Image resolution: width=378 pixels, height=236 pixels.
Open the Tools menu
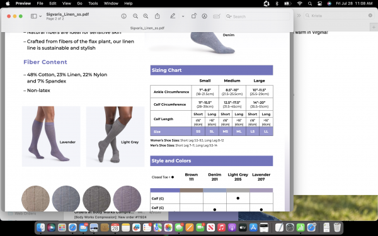click(93, 3)
